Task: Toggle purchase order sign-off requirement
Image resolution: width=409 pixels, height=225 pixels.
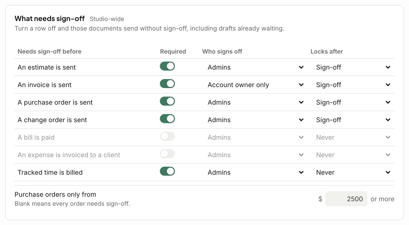Action: pyautogui.click(x=167, y=101)
